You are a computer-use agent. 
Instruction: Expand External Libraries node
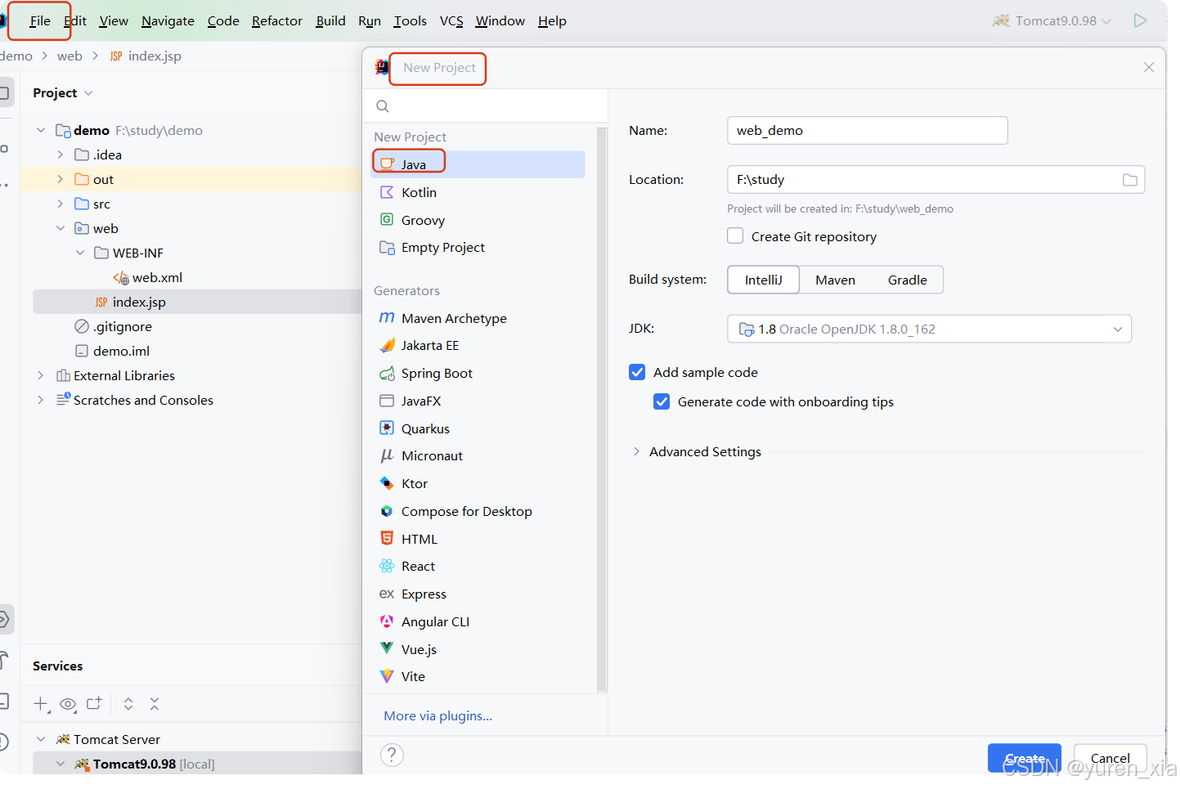41,375
